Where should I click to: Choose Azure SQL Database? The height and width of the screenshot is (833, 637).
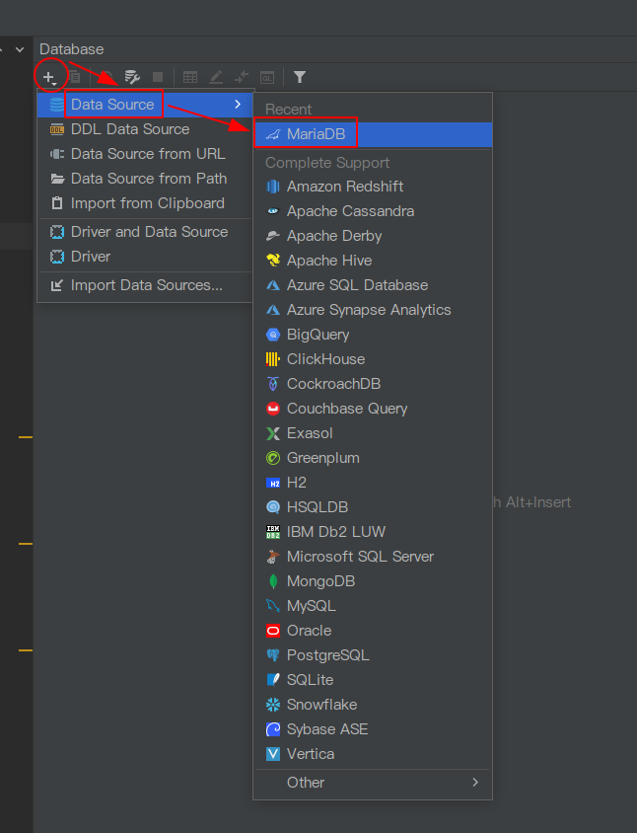pos(373,285)
